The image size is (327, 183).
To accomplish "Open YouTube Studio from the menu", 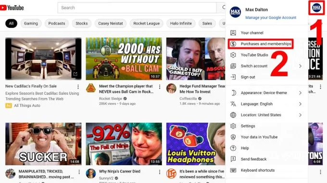I will pyautogui.click(x=266, y=55).
